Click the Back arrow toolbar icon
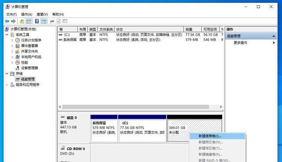Image resolution: width=282 pixels, height=162 pixels. click(x=7, y=22)
